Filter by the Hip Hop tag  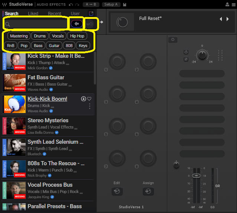point(77,36)
